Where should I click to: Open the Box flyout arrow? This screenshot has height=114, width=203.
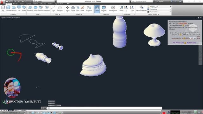(x=3, y=12)
